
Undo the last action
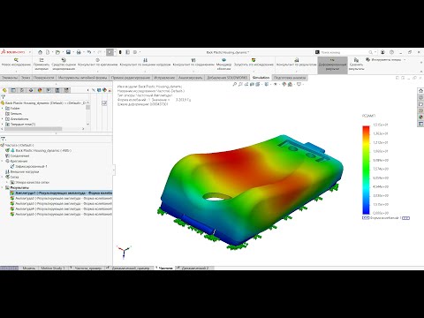89,52
